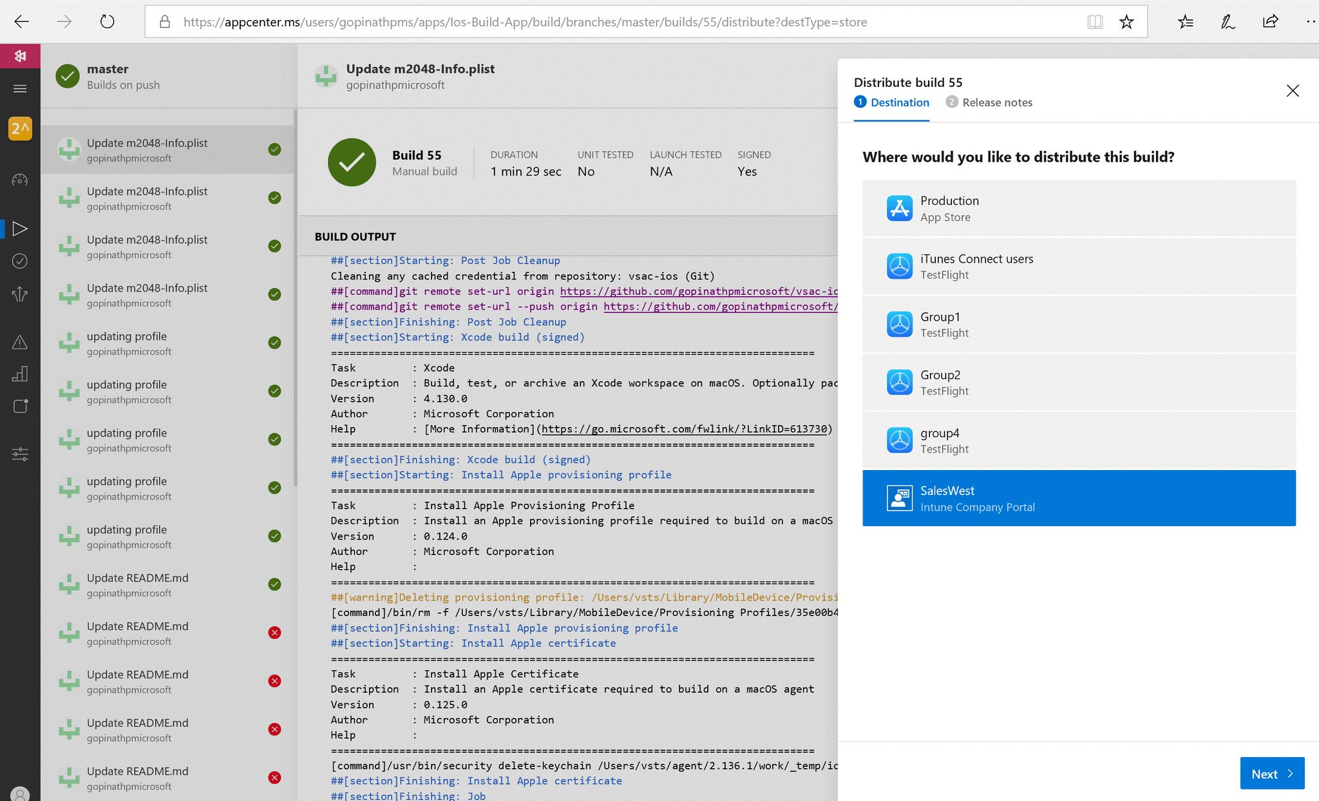Open Analytics bar chart icon
Screen dimensions: 1319x801
[x=20, y=374]
